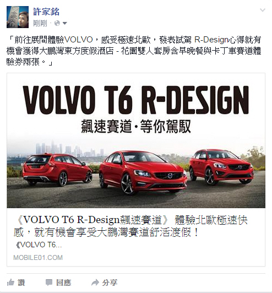Open the privacy audience dropdown arrow
Image resolution: width=272 pixels, height=293 pixels.
click(x=64, y=23)
